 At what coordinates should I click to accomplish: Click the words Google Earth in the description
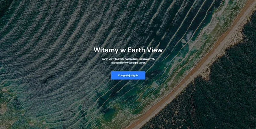pos(137,63)
